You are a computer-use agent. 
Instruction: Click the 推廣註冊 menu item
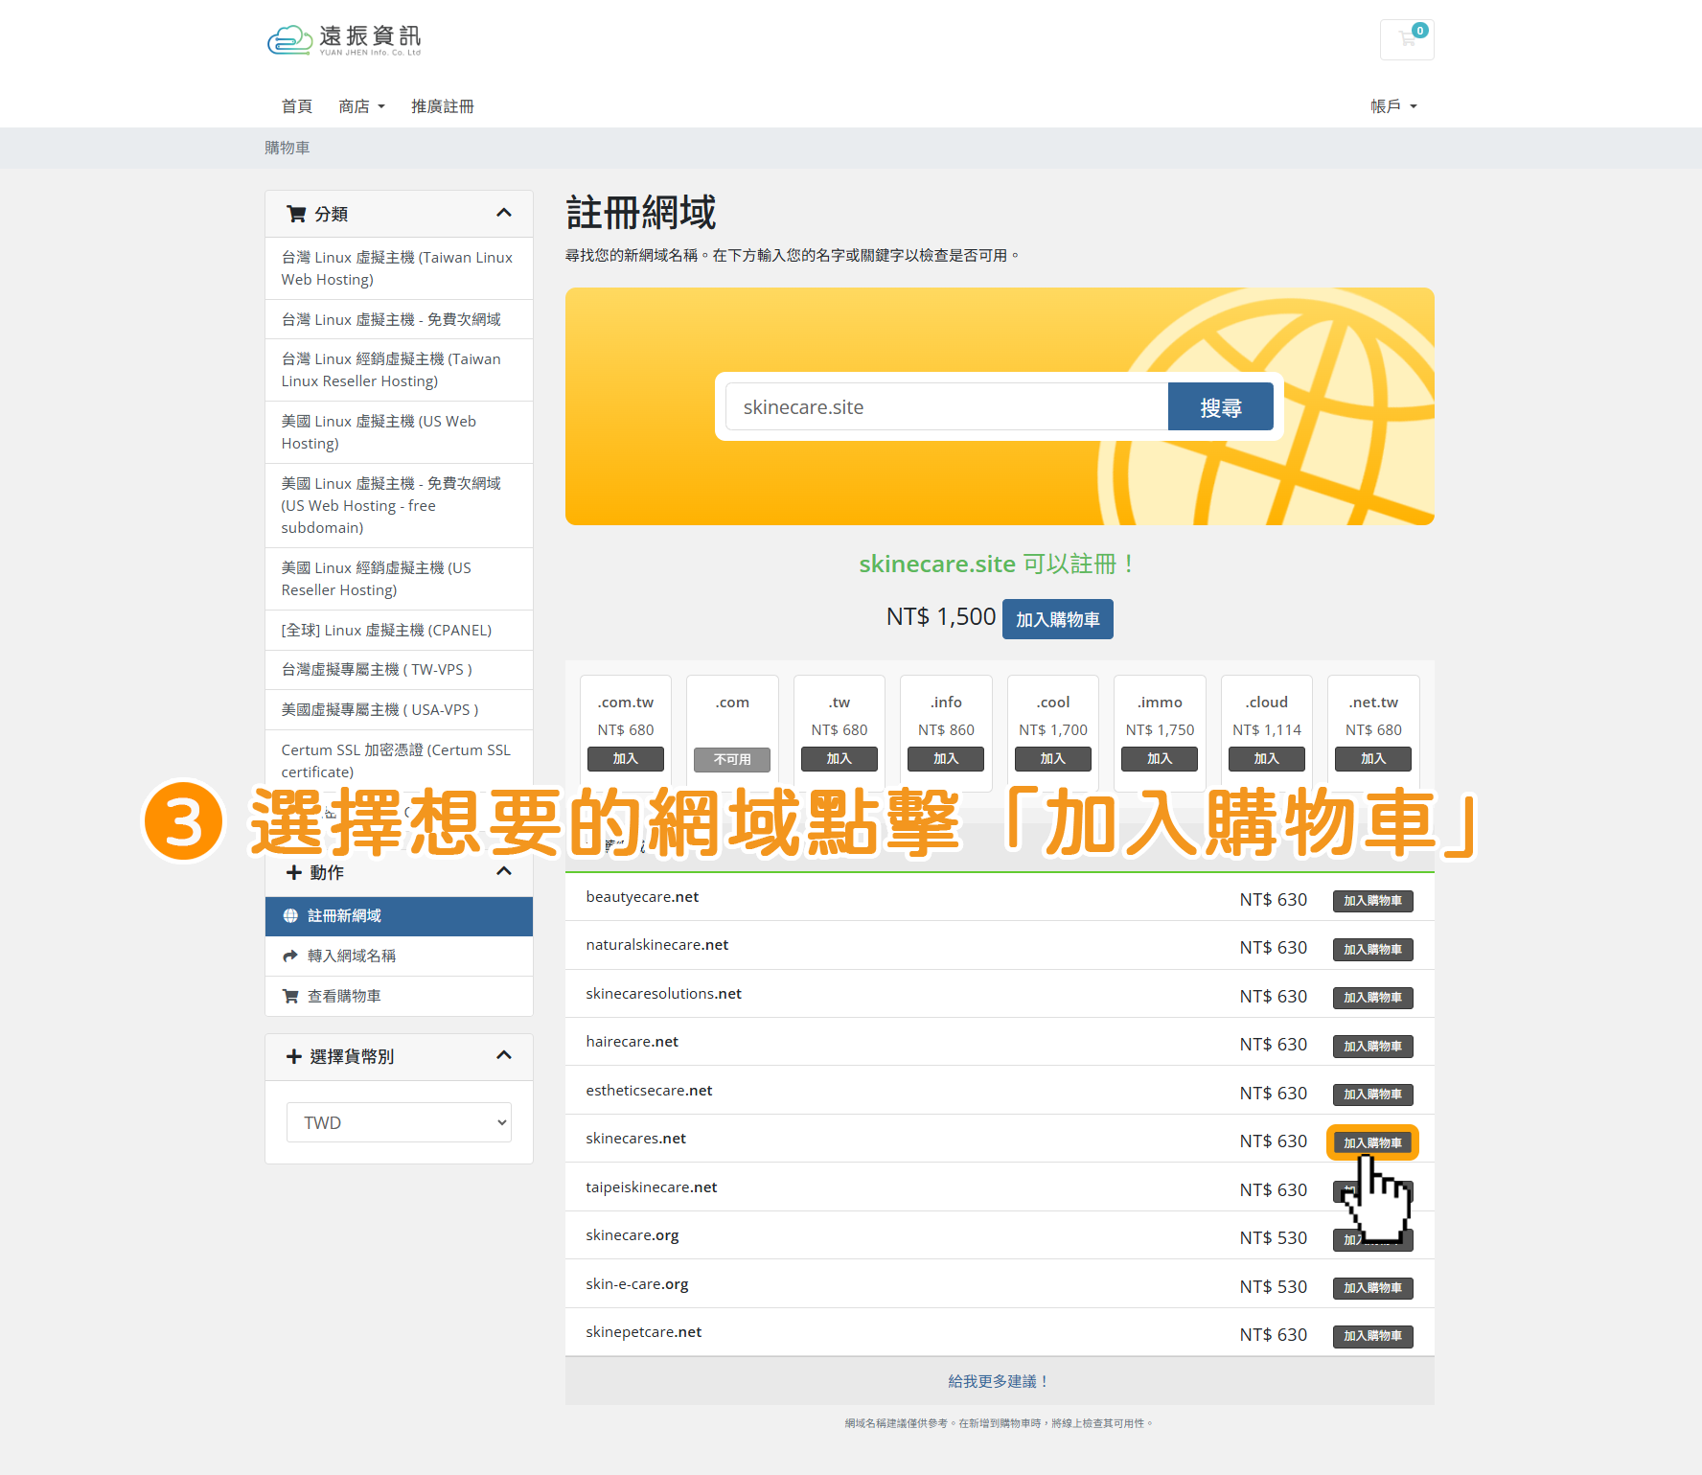pos(442,105)
